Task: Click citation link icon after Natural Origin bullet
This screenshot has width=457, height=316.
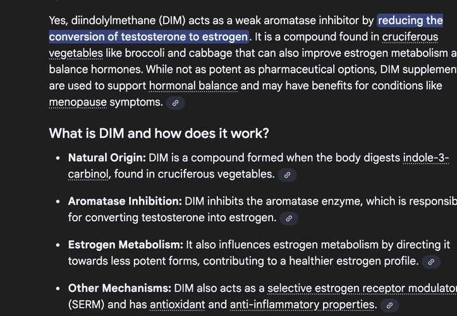Action: coord(287,175)
